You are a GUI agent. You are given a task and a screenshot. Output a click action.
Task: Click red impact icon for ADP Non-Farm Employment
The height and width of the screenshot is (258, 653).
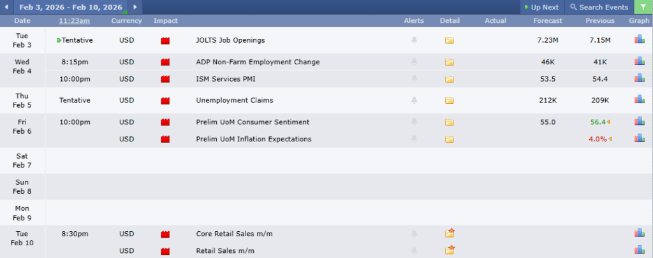pos(166,62)
